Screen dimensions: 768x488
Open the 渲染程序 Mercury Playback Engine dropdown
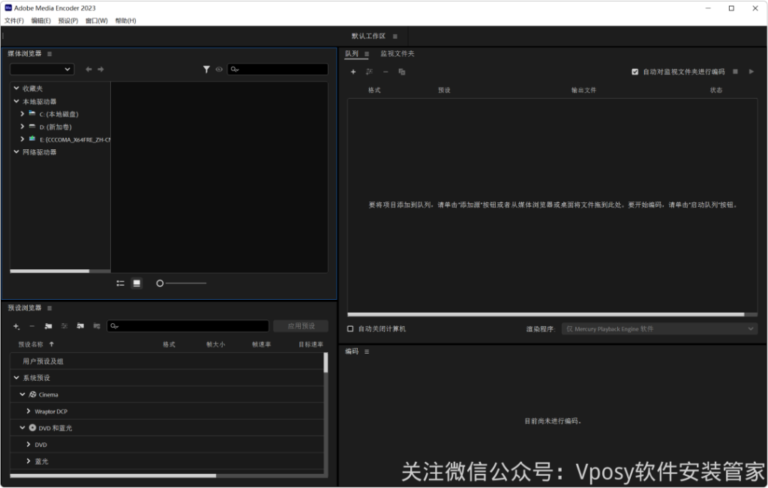pyautogui.click(x=660, y=329)
